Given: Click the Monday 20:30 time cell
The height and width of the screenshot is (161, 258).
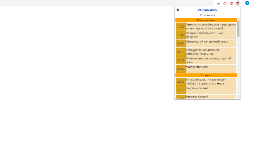Looking at the screenshot, I should tap(181, 61).
